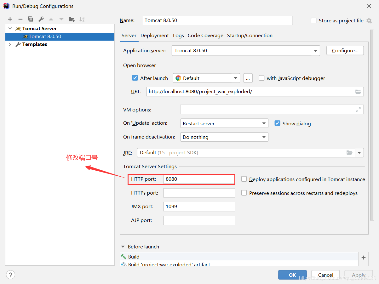Open JRE dropdown arrow
Viewport: 379px width, 284px height.
pyautogui.click(x=359, y=153)
